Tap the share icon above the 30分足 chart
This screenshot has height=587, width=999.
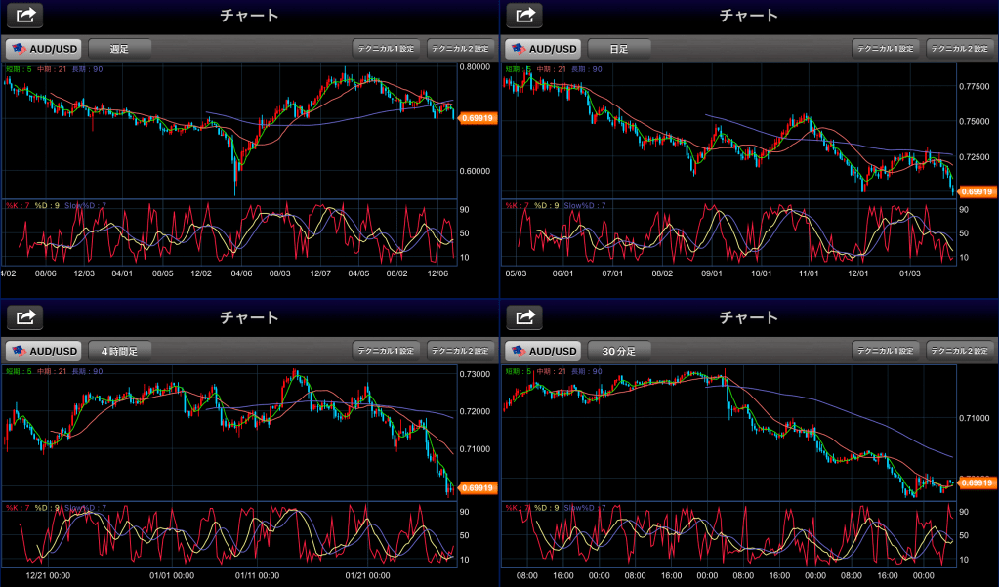click(526, 317)
